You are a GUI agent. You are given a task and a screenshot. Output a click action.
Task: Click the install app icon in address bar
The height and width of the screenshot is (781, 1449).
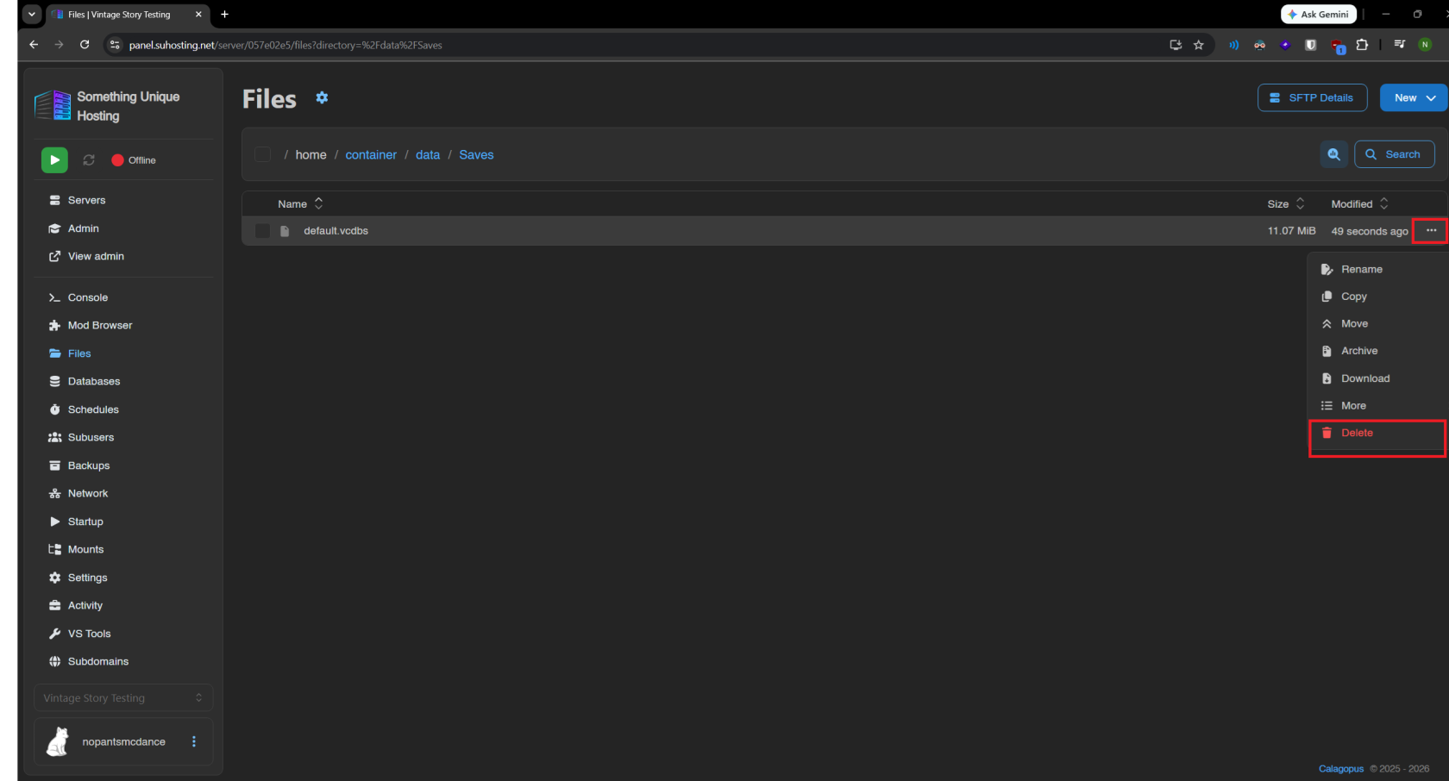[x=1175, y=45]
